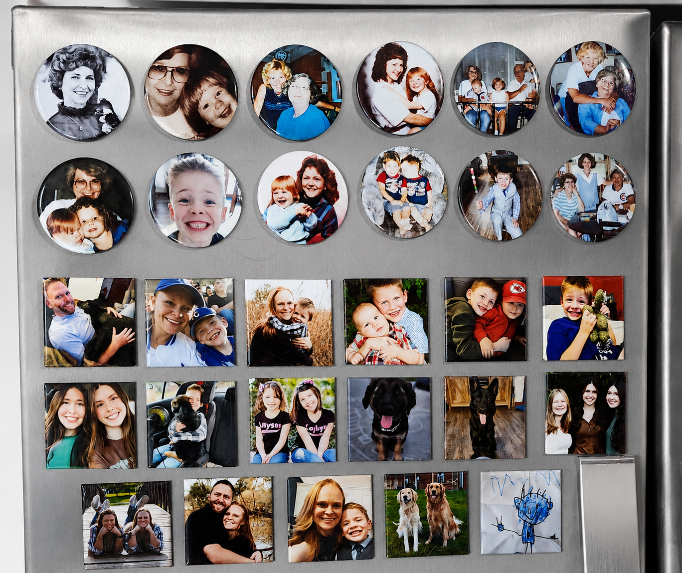The width and height of the screenshot is (682, 573).
Task: Select magnet of two golden retrievers on grass
Action: (427, 514)
